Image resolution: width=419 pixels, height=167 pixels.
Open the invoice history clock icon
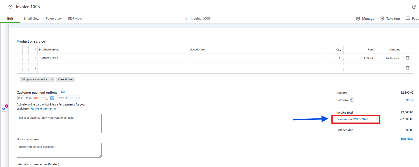point(10,7)
